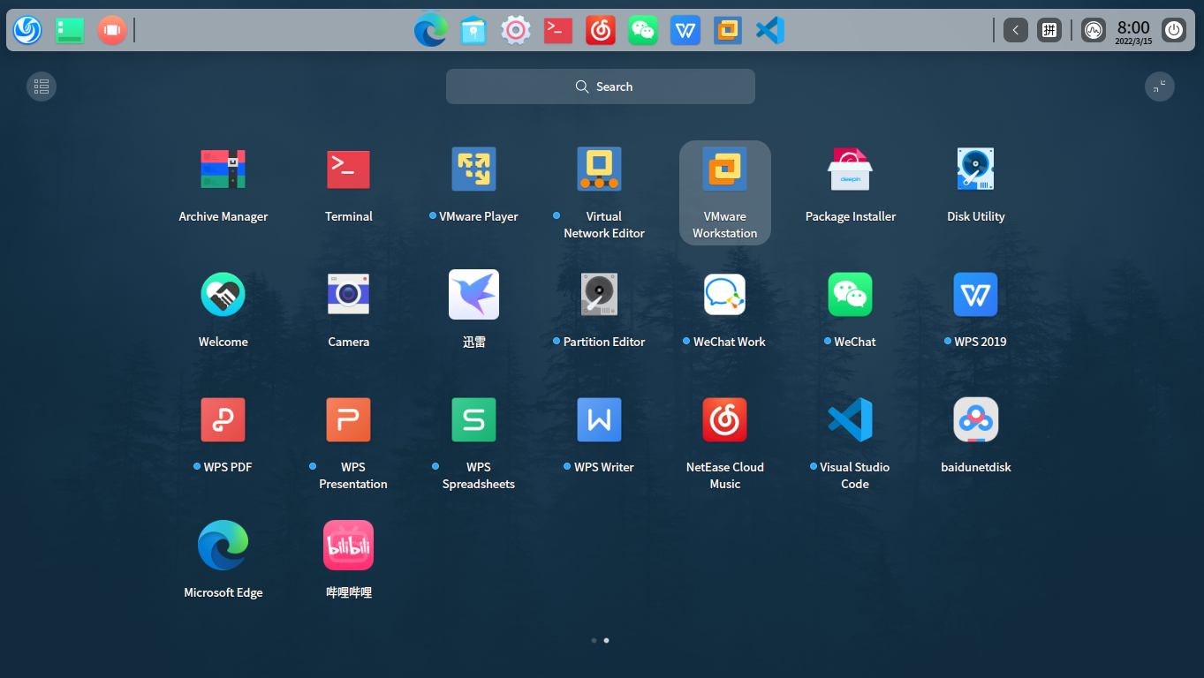Exit fullscreen launcher mode

point(1160,87)
